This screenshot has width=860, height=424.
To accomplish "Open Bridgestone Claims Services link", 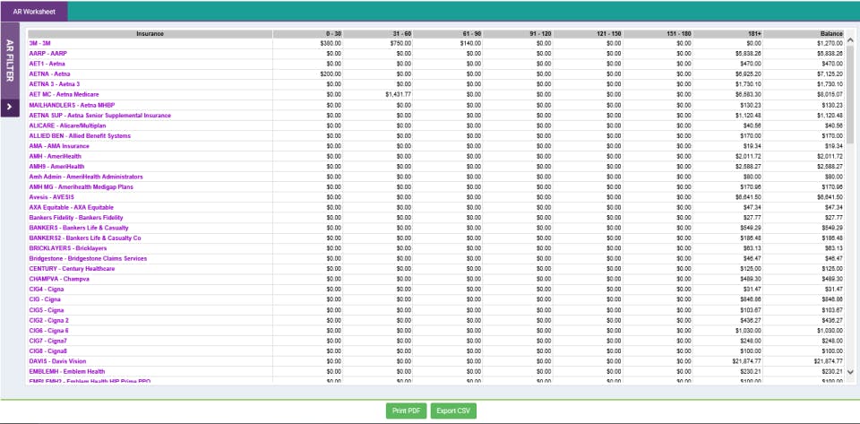I will tap(88, 258).
